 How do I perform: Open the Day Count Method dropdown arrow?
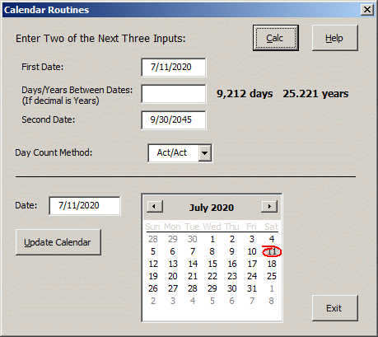(205, 152)
